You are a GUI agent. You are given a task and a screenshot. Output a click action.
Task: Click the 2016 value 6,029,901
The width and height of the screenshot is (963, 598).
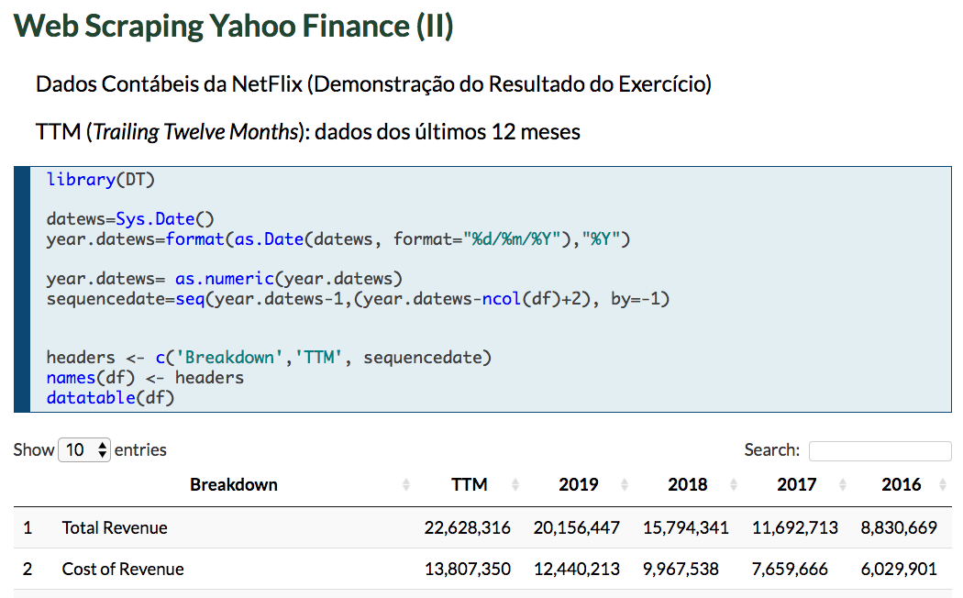[899, 570]
